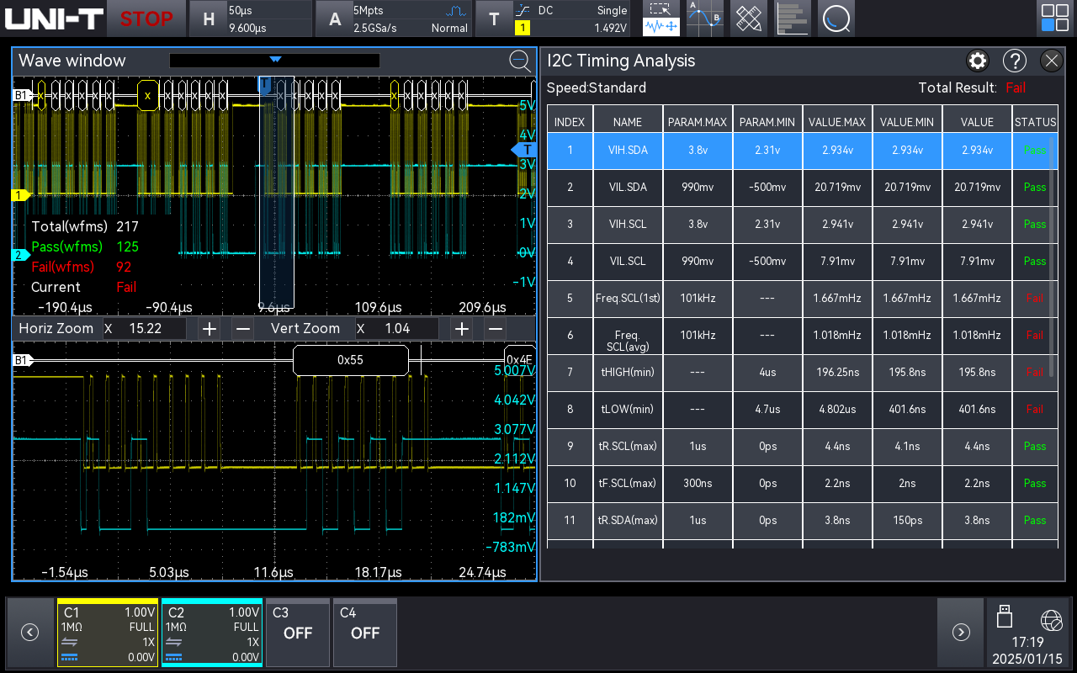Click the red Total Result Fail text
Viewport: 1077px width, 673px height.
point(1016,87)
